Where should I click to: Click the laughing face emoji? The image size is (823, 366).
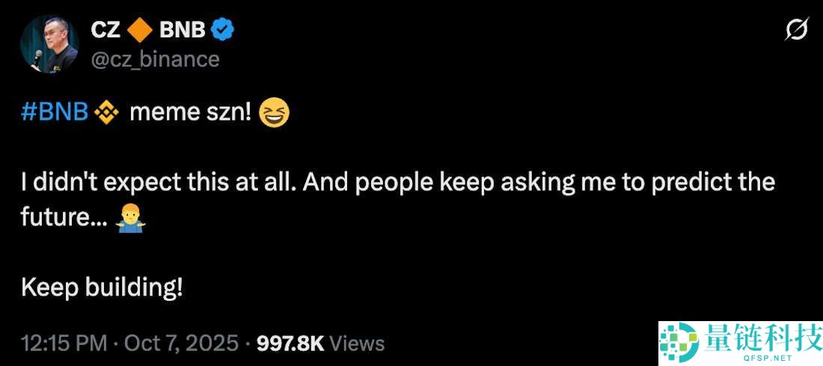[273, 114]
